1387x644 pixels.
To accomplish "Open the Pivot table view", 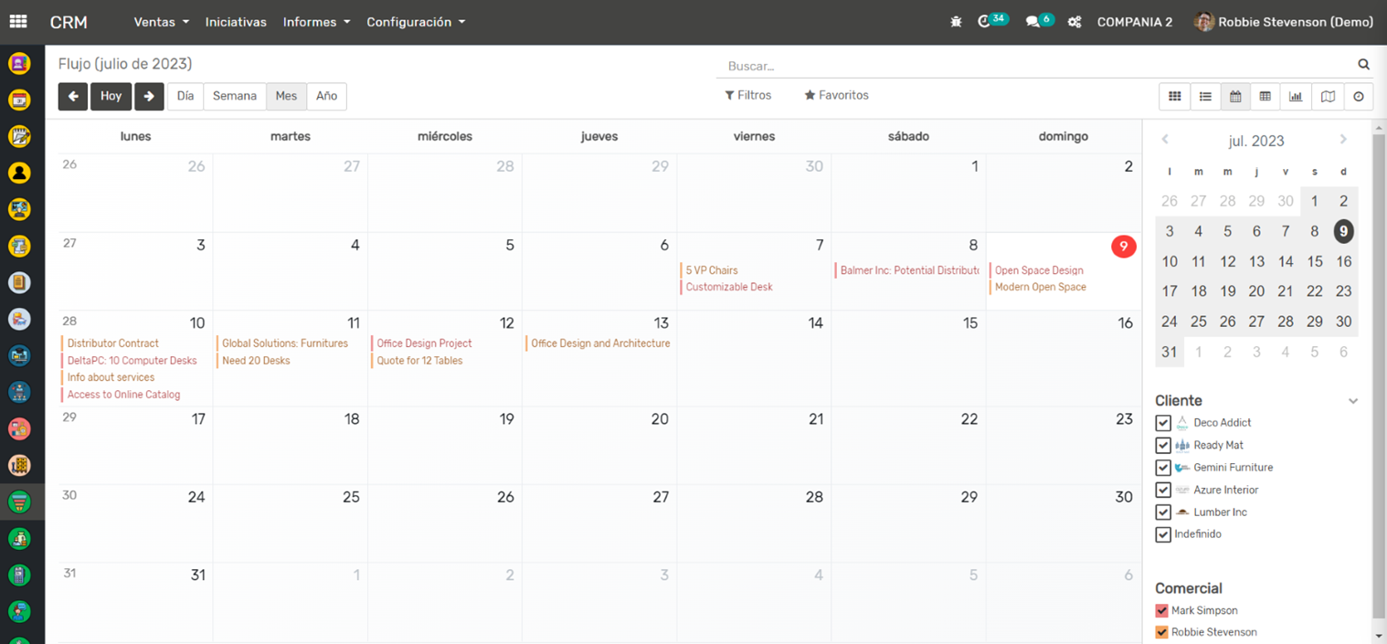I will pyautogui.click(x=1265, y=96).
